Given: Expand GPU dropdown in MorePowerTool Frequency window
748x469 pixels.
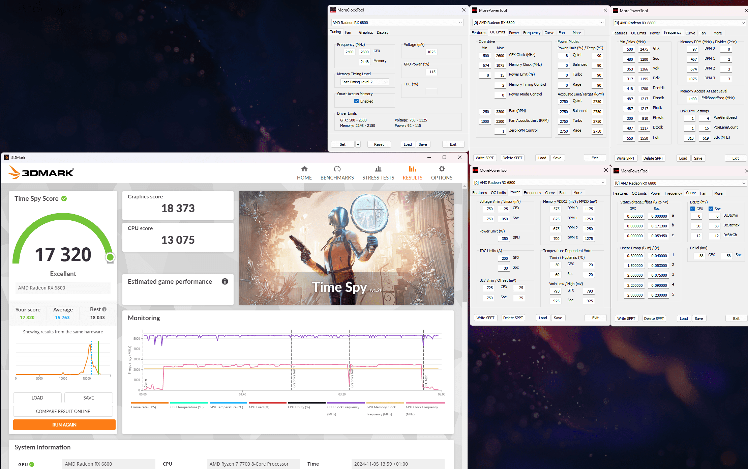Looking at the screenshot, I should tap(743, 23).
